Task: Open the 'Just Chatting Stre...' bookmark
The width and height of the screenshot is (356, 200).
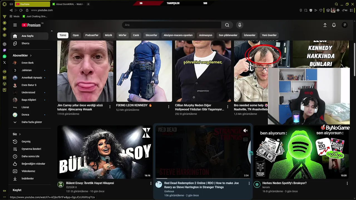Action: [x=35, y=16]
